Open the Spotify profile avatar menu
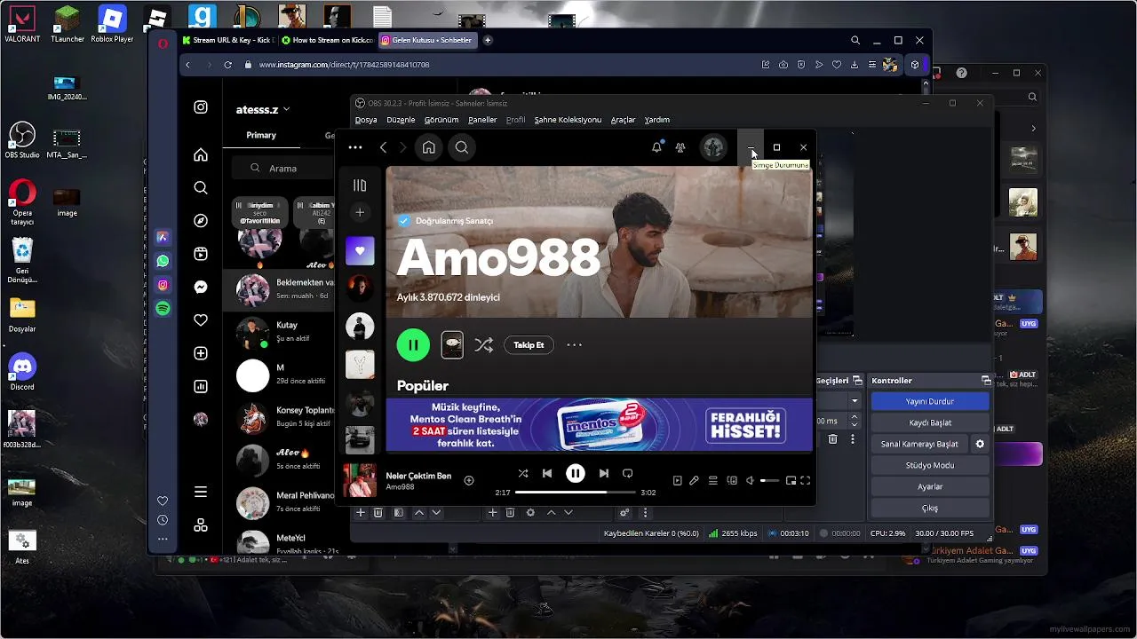The width and height of the screenshot is (1137, 639). (713, 148)
